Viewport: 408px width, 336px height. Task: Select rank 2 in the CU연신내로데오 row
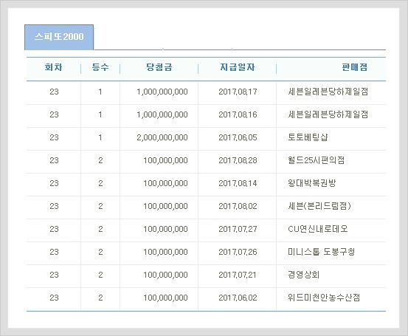(x=100, y=229)
